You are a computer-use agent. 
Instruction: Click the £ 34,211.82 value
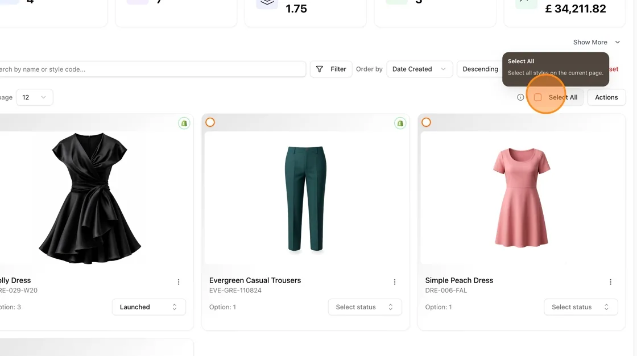click(x=575, y=9)
